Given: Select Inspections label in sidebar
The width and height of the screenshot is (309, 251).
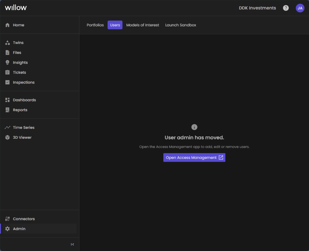Looking at the screenshot, I should (x=24, y=82).
